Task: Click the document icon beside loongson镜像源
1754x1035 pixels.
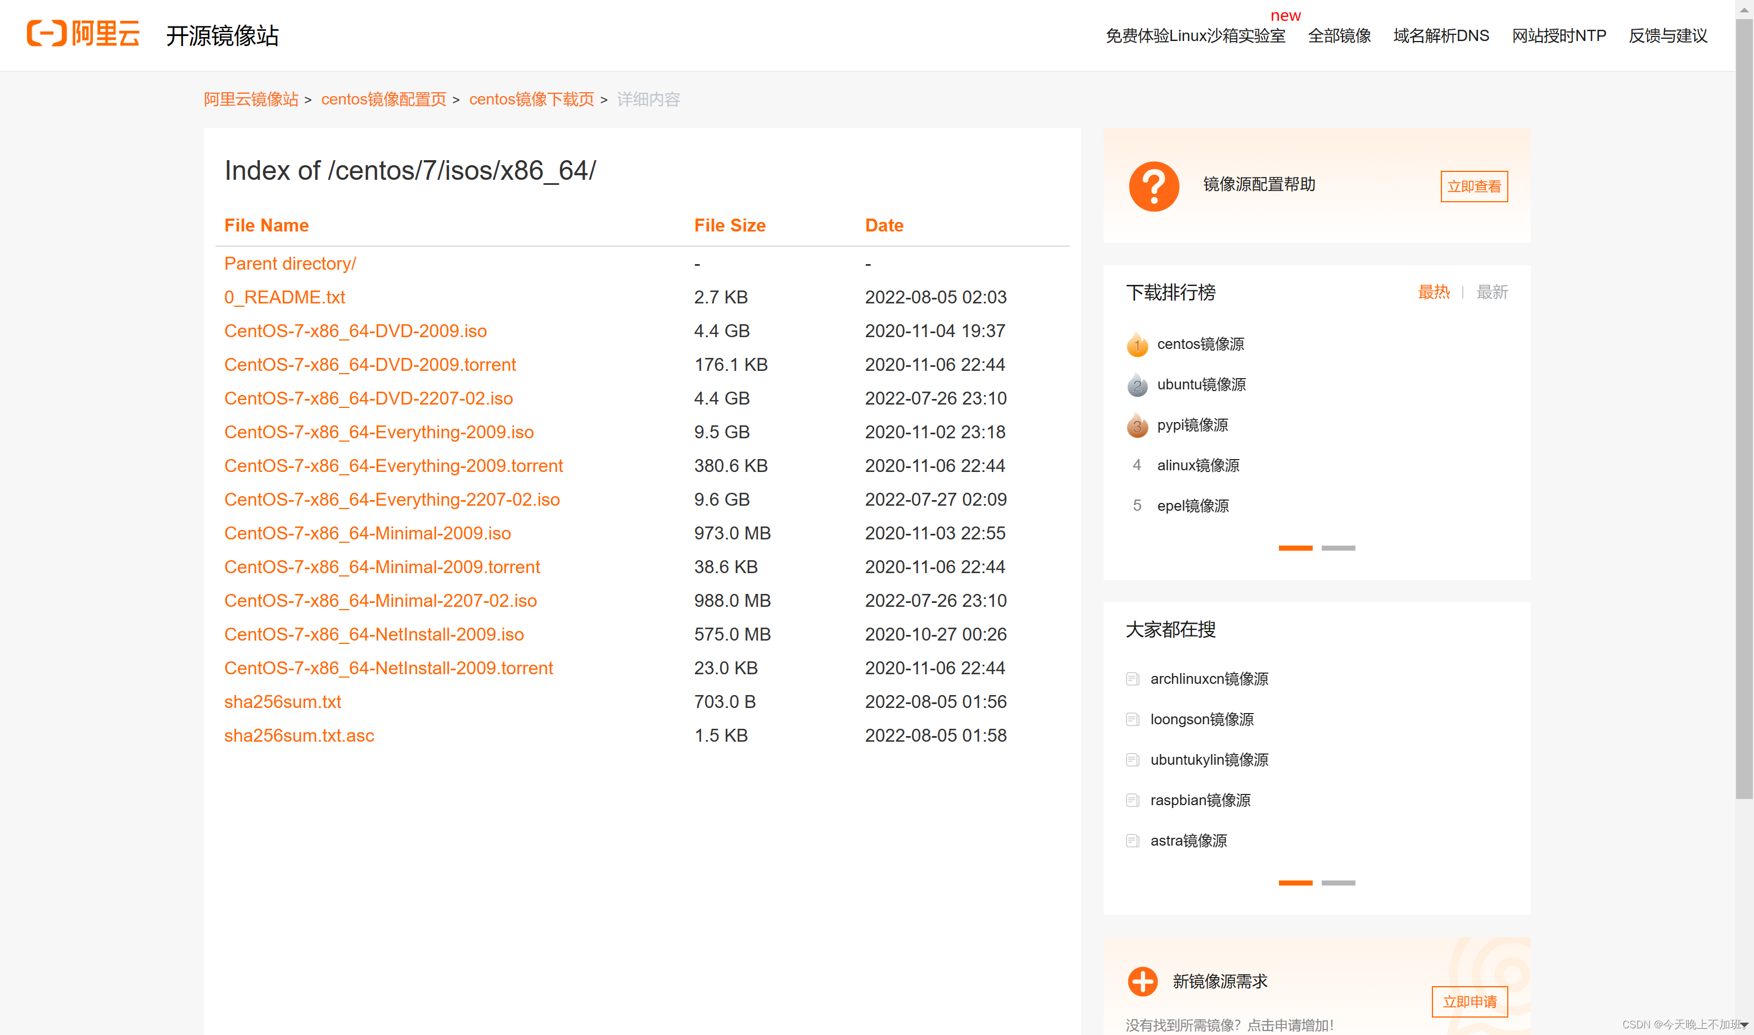Action: click(x=1132, y=719)
